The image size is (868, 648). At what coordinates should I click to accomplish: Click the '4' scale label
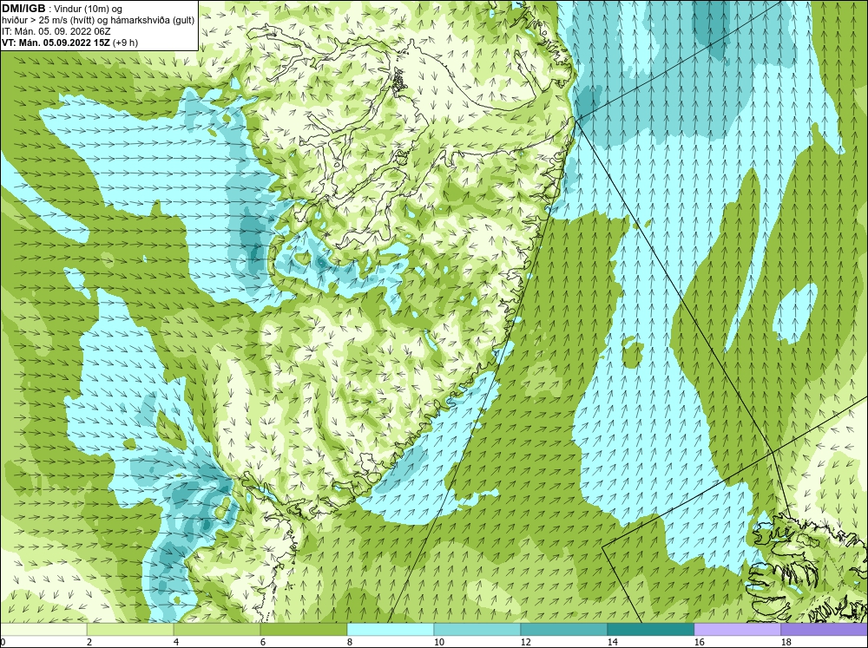coord(176,643)
